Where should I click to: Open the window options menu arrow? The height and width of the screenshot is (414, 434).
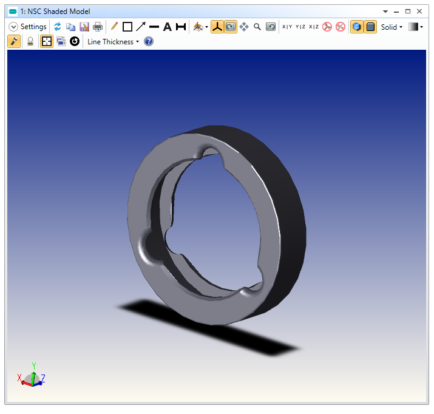[385, 12]
